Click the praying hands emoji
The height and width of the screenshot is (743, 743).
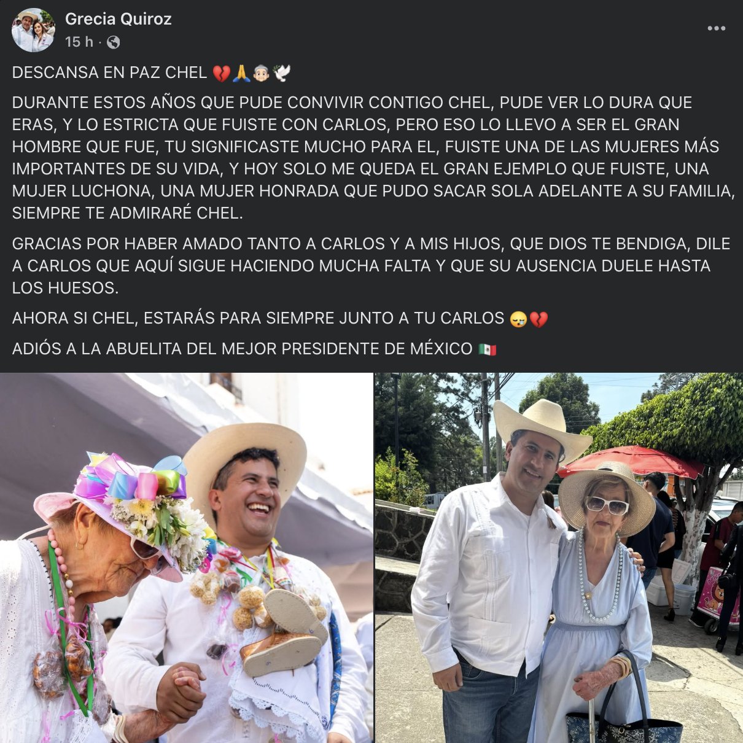pyautogui.click(x=241, y=74)
